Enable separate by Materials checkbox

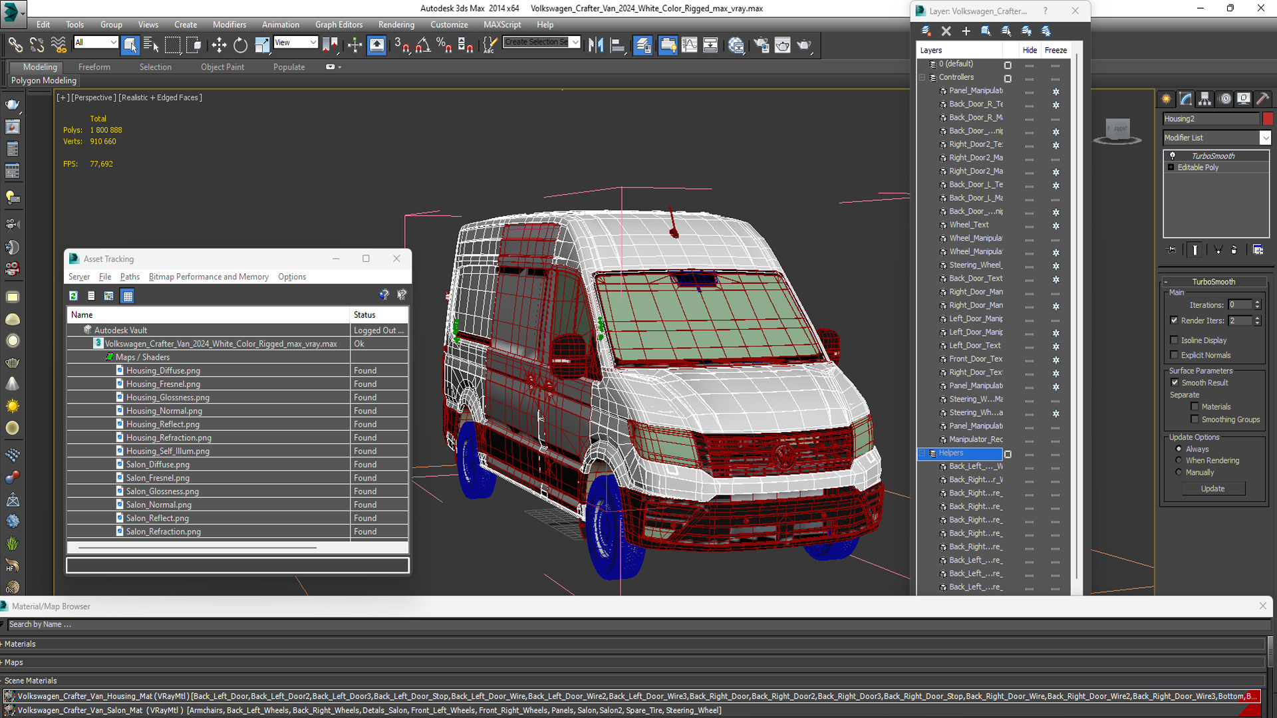click(1195, 407)
